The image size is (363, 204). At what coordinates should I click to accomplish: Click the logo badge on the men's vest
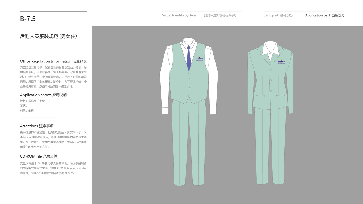click(x=199, y=58)
